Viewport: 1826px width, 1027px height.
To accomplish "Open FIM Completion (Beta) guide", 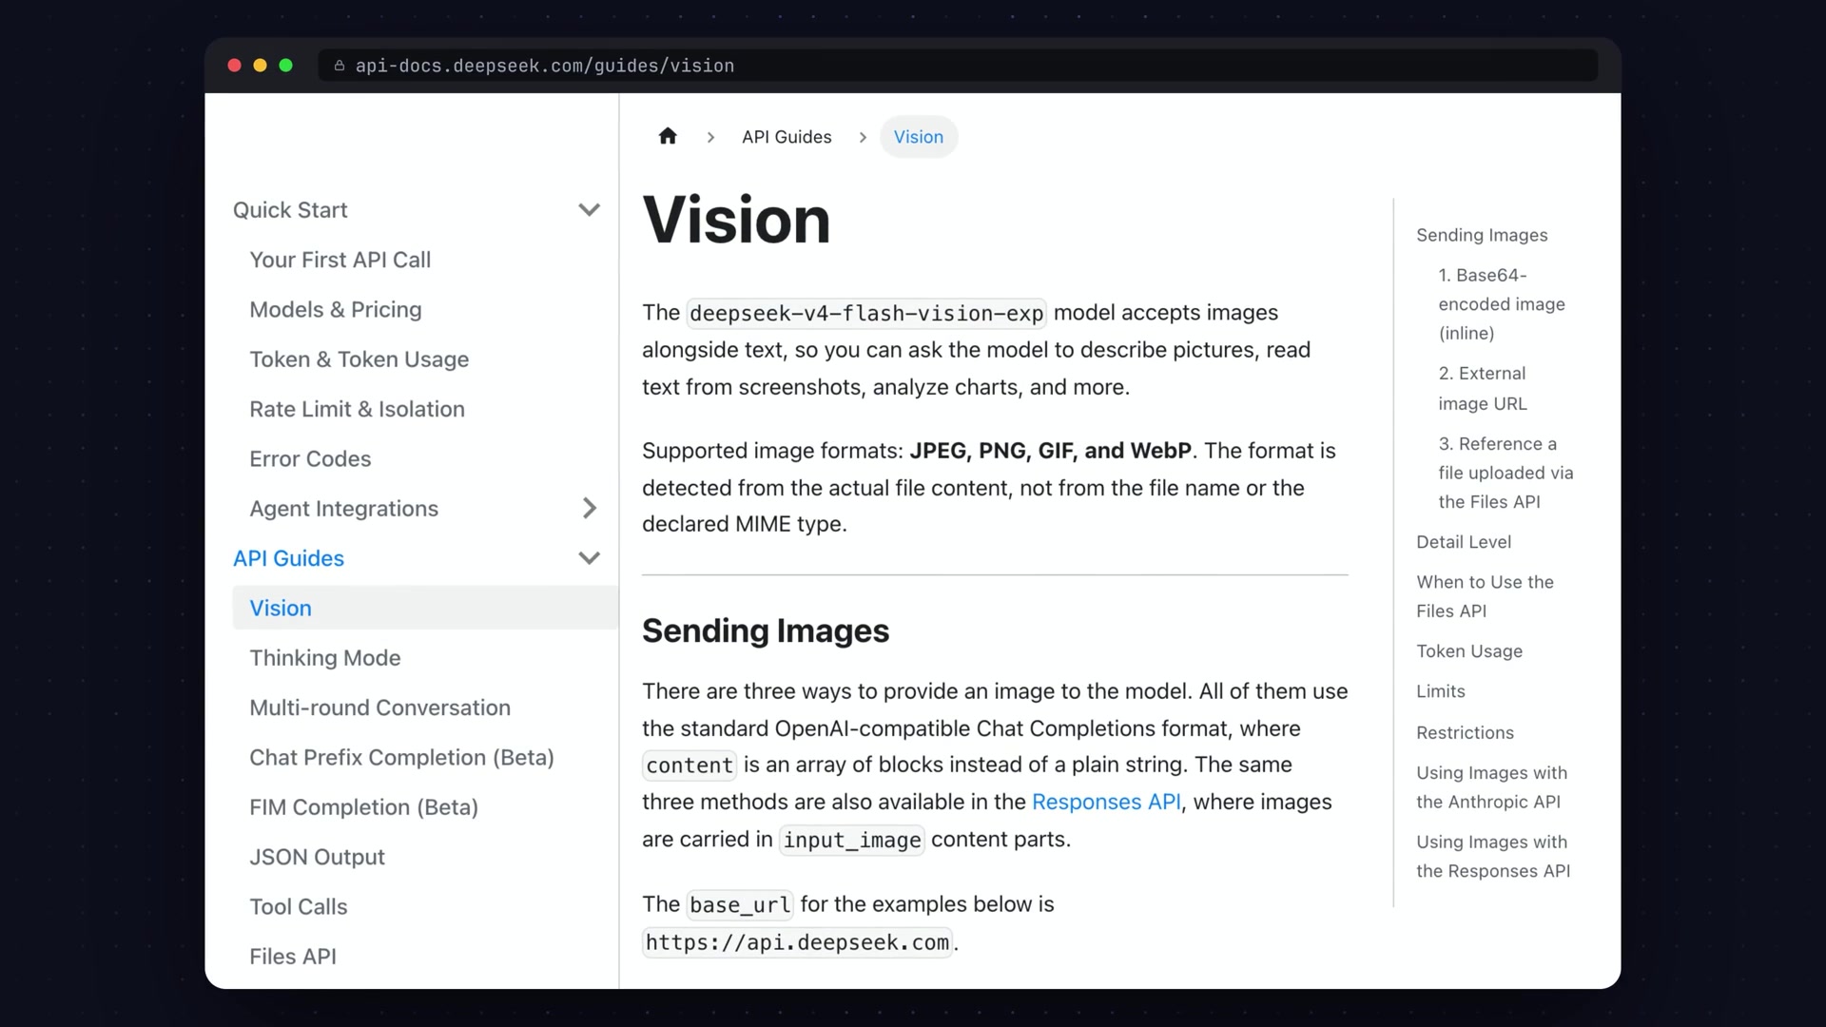I will [x=364, y=807].
